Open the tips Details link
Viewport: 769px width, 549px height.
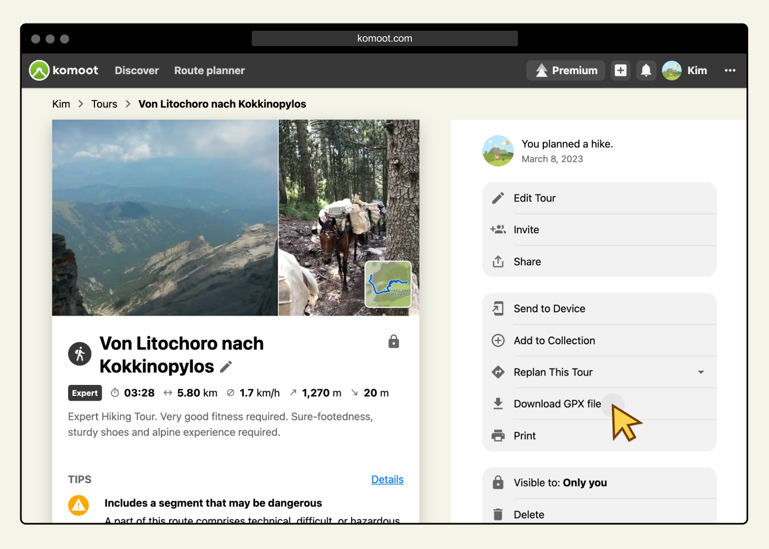[387, 479]
